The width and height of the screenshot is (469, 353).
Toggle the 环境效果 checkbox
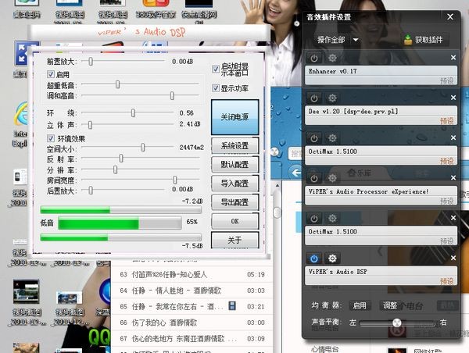[51, 138]
